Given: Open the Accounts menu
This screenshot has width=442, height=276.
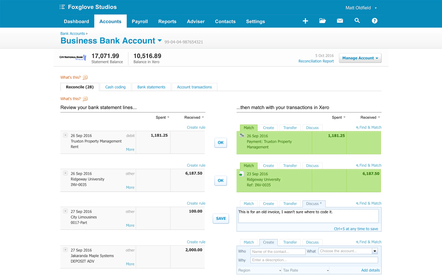Looking at the screenshot, I should 110,21.
